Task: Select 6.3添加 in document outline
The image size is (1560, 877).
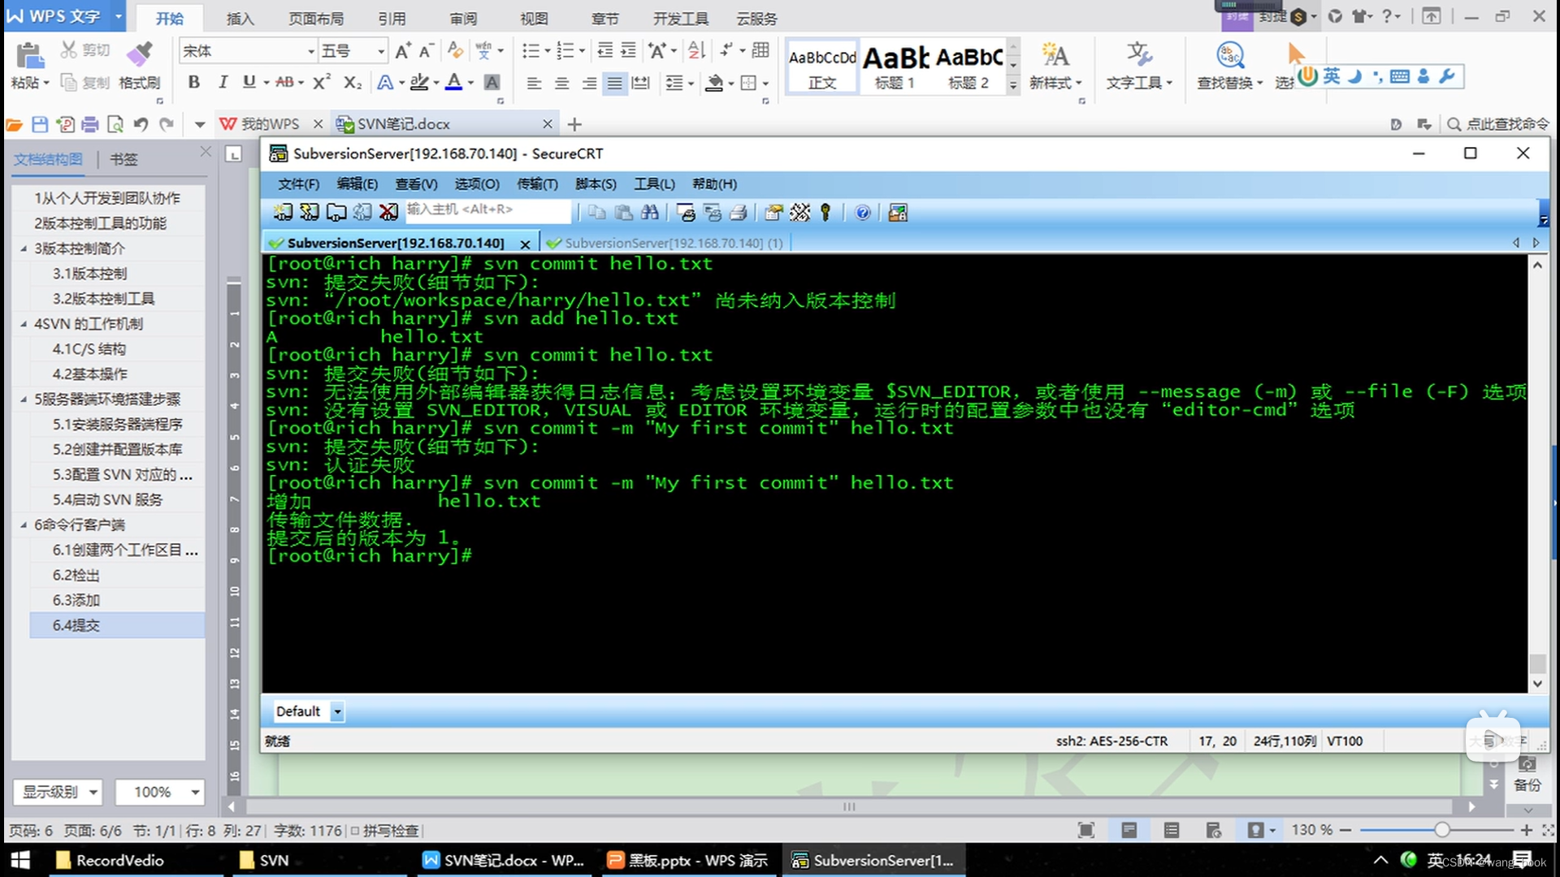Action: point(76,600)
